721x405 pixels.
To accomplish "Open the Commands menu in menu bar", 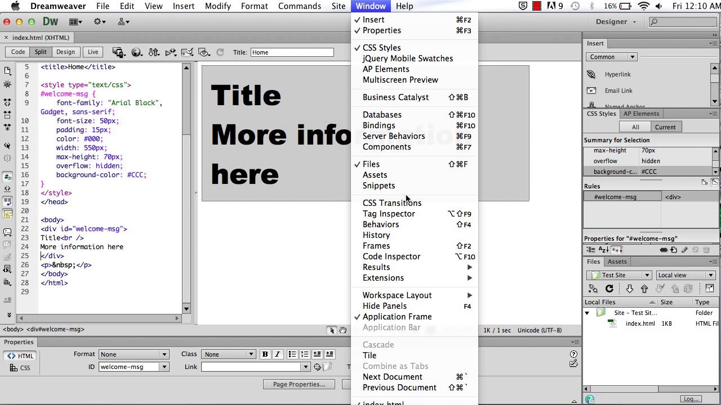I will pyautogui.click(x=300, y=6).
